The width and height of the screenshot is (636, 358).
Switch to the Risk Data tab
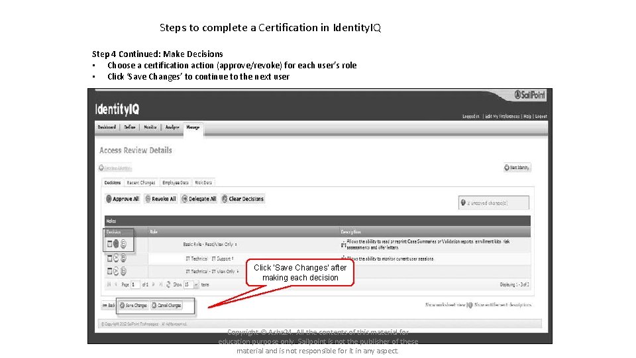click(x=203, y=183)
